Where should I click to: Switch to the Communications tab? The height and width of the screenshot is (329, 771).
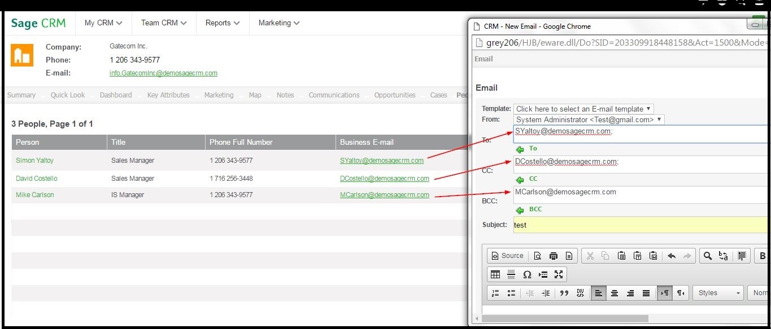point(334,95)
